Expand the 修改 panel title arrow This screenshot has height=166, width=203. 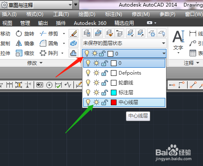click(x=41, y=63)
